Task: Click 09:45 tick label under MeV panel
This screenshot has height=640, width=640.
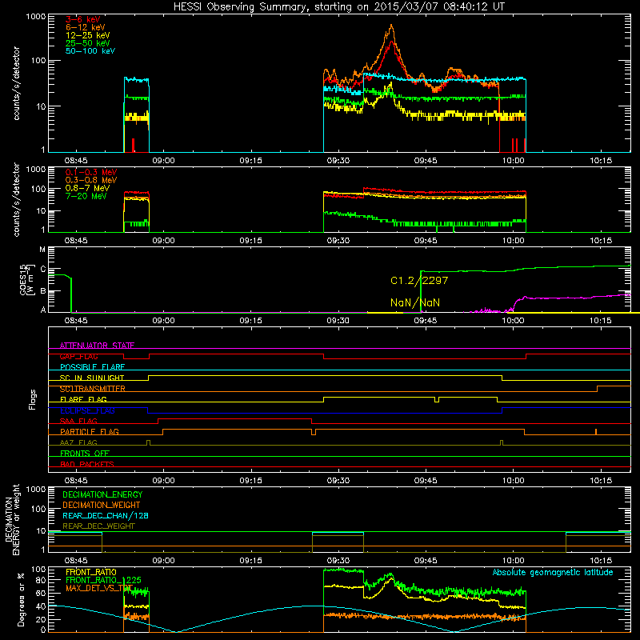Action: [x=426, y=241]
